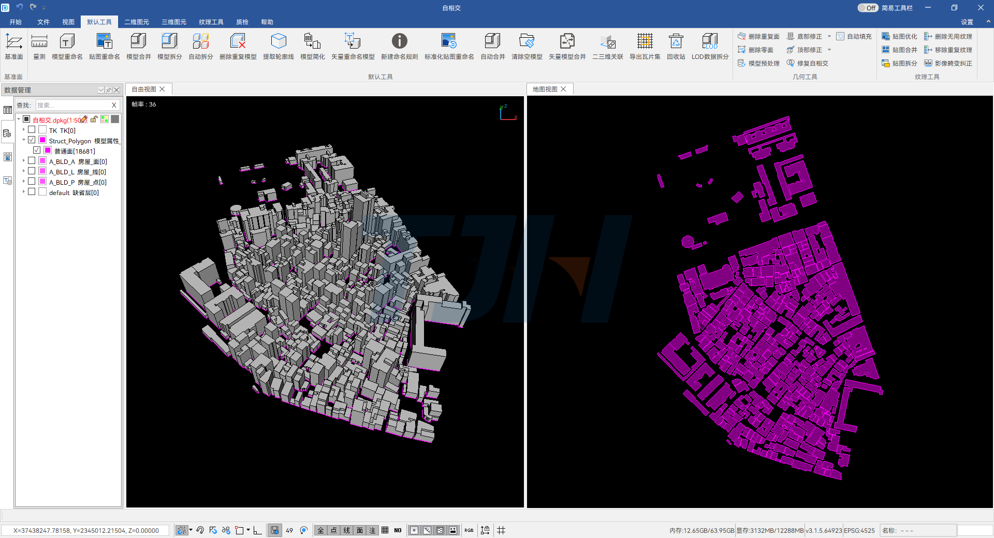Image resolution: width=994 pixels, height=538 pixels.
Task: Click the 修复自相交 button
Action: tap(808, 63)
